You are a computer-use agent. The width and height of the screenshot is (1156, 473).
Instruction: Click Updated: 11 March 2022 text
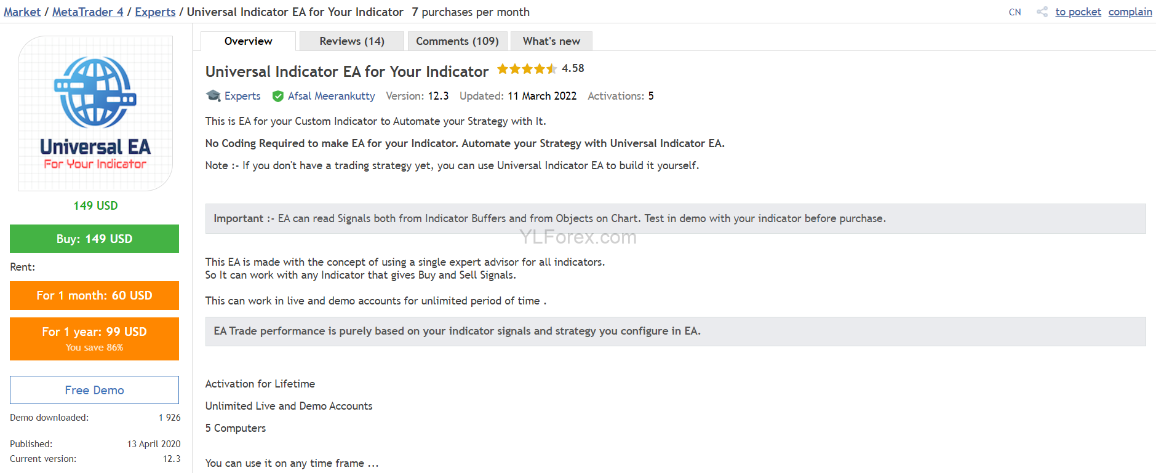(518, 96)
